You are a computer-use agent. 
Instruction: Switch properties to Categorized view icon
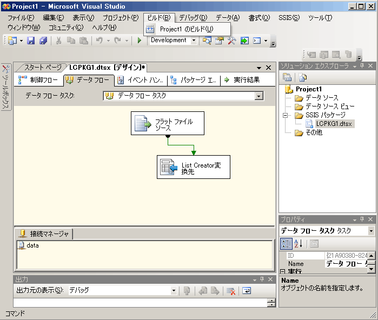click(286, 244)
